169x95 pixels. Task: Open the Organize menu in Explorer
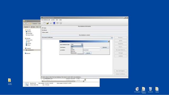[27, 27]
